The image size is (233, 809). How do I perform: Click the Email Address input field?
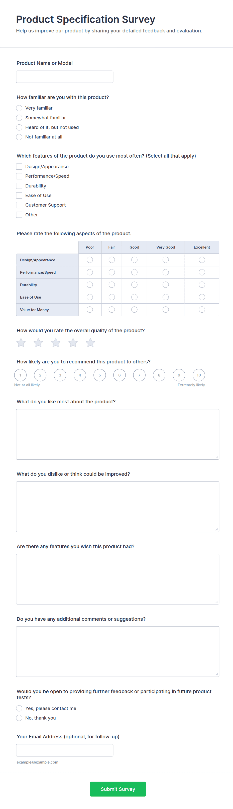point(65,750)
